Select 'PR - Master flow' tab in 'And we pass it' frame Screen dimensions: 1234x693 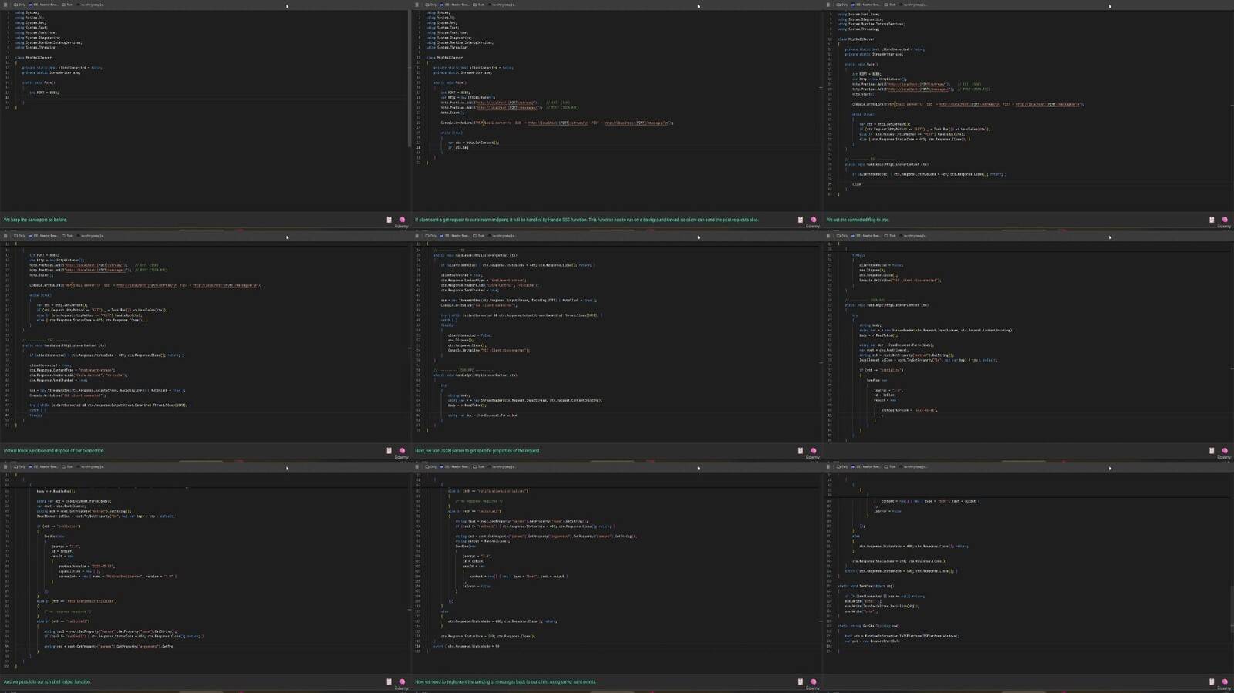(43, 466)
